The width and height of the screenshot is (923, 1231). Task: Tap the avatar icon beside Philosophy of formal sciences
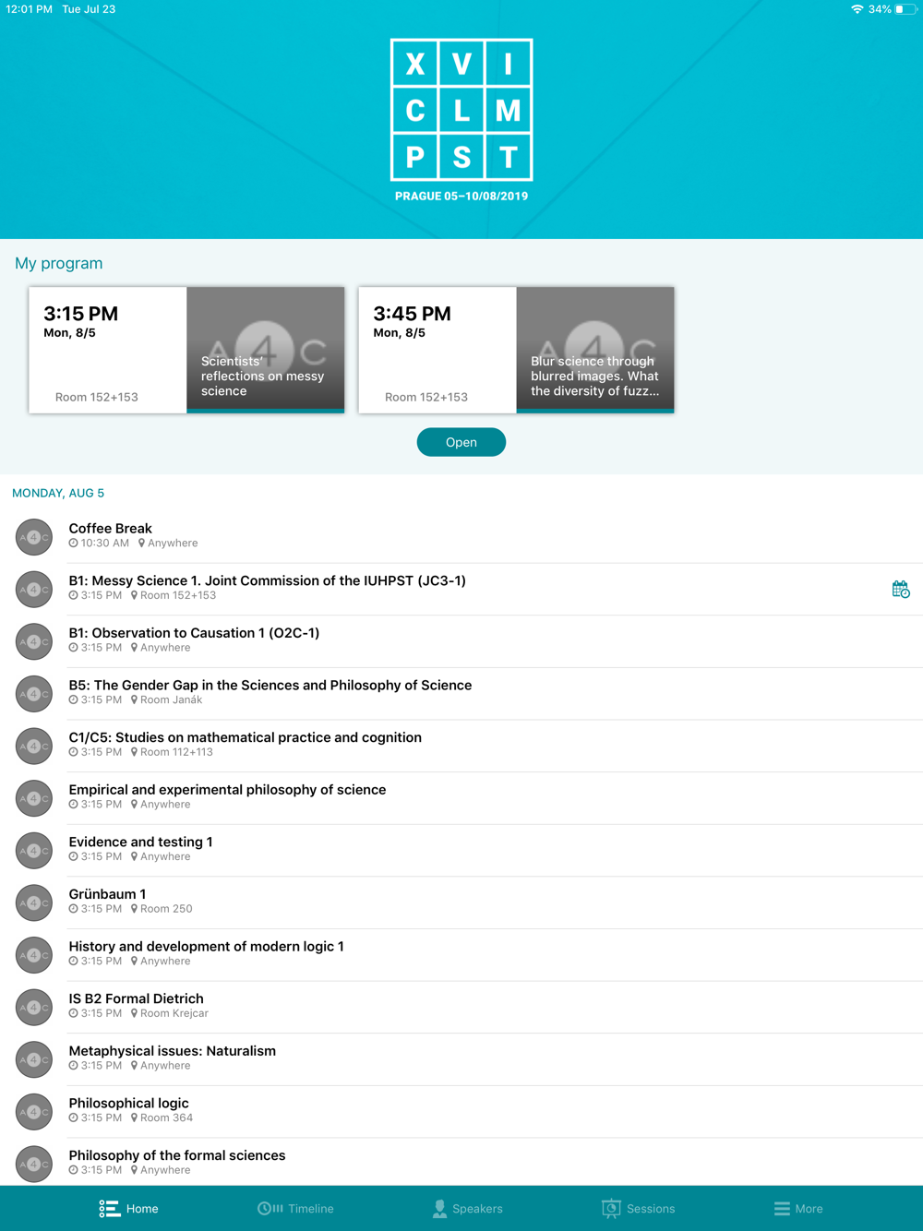34,1165
